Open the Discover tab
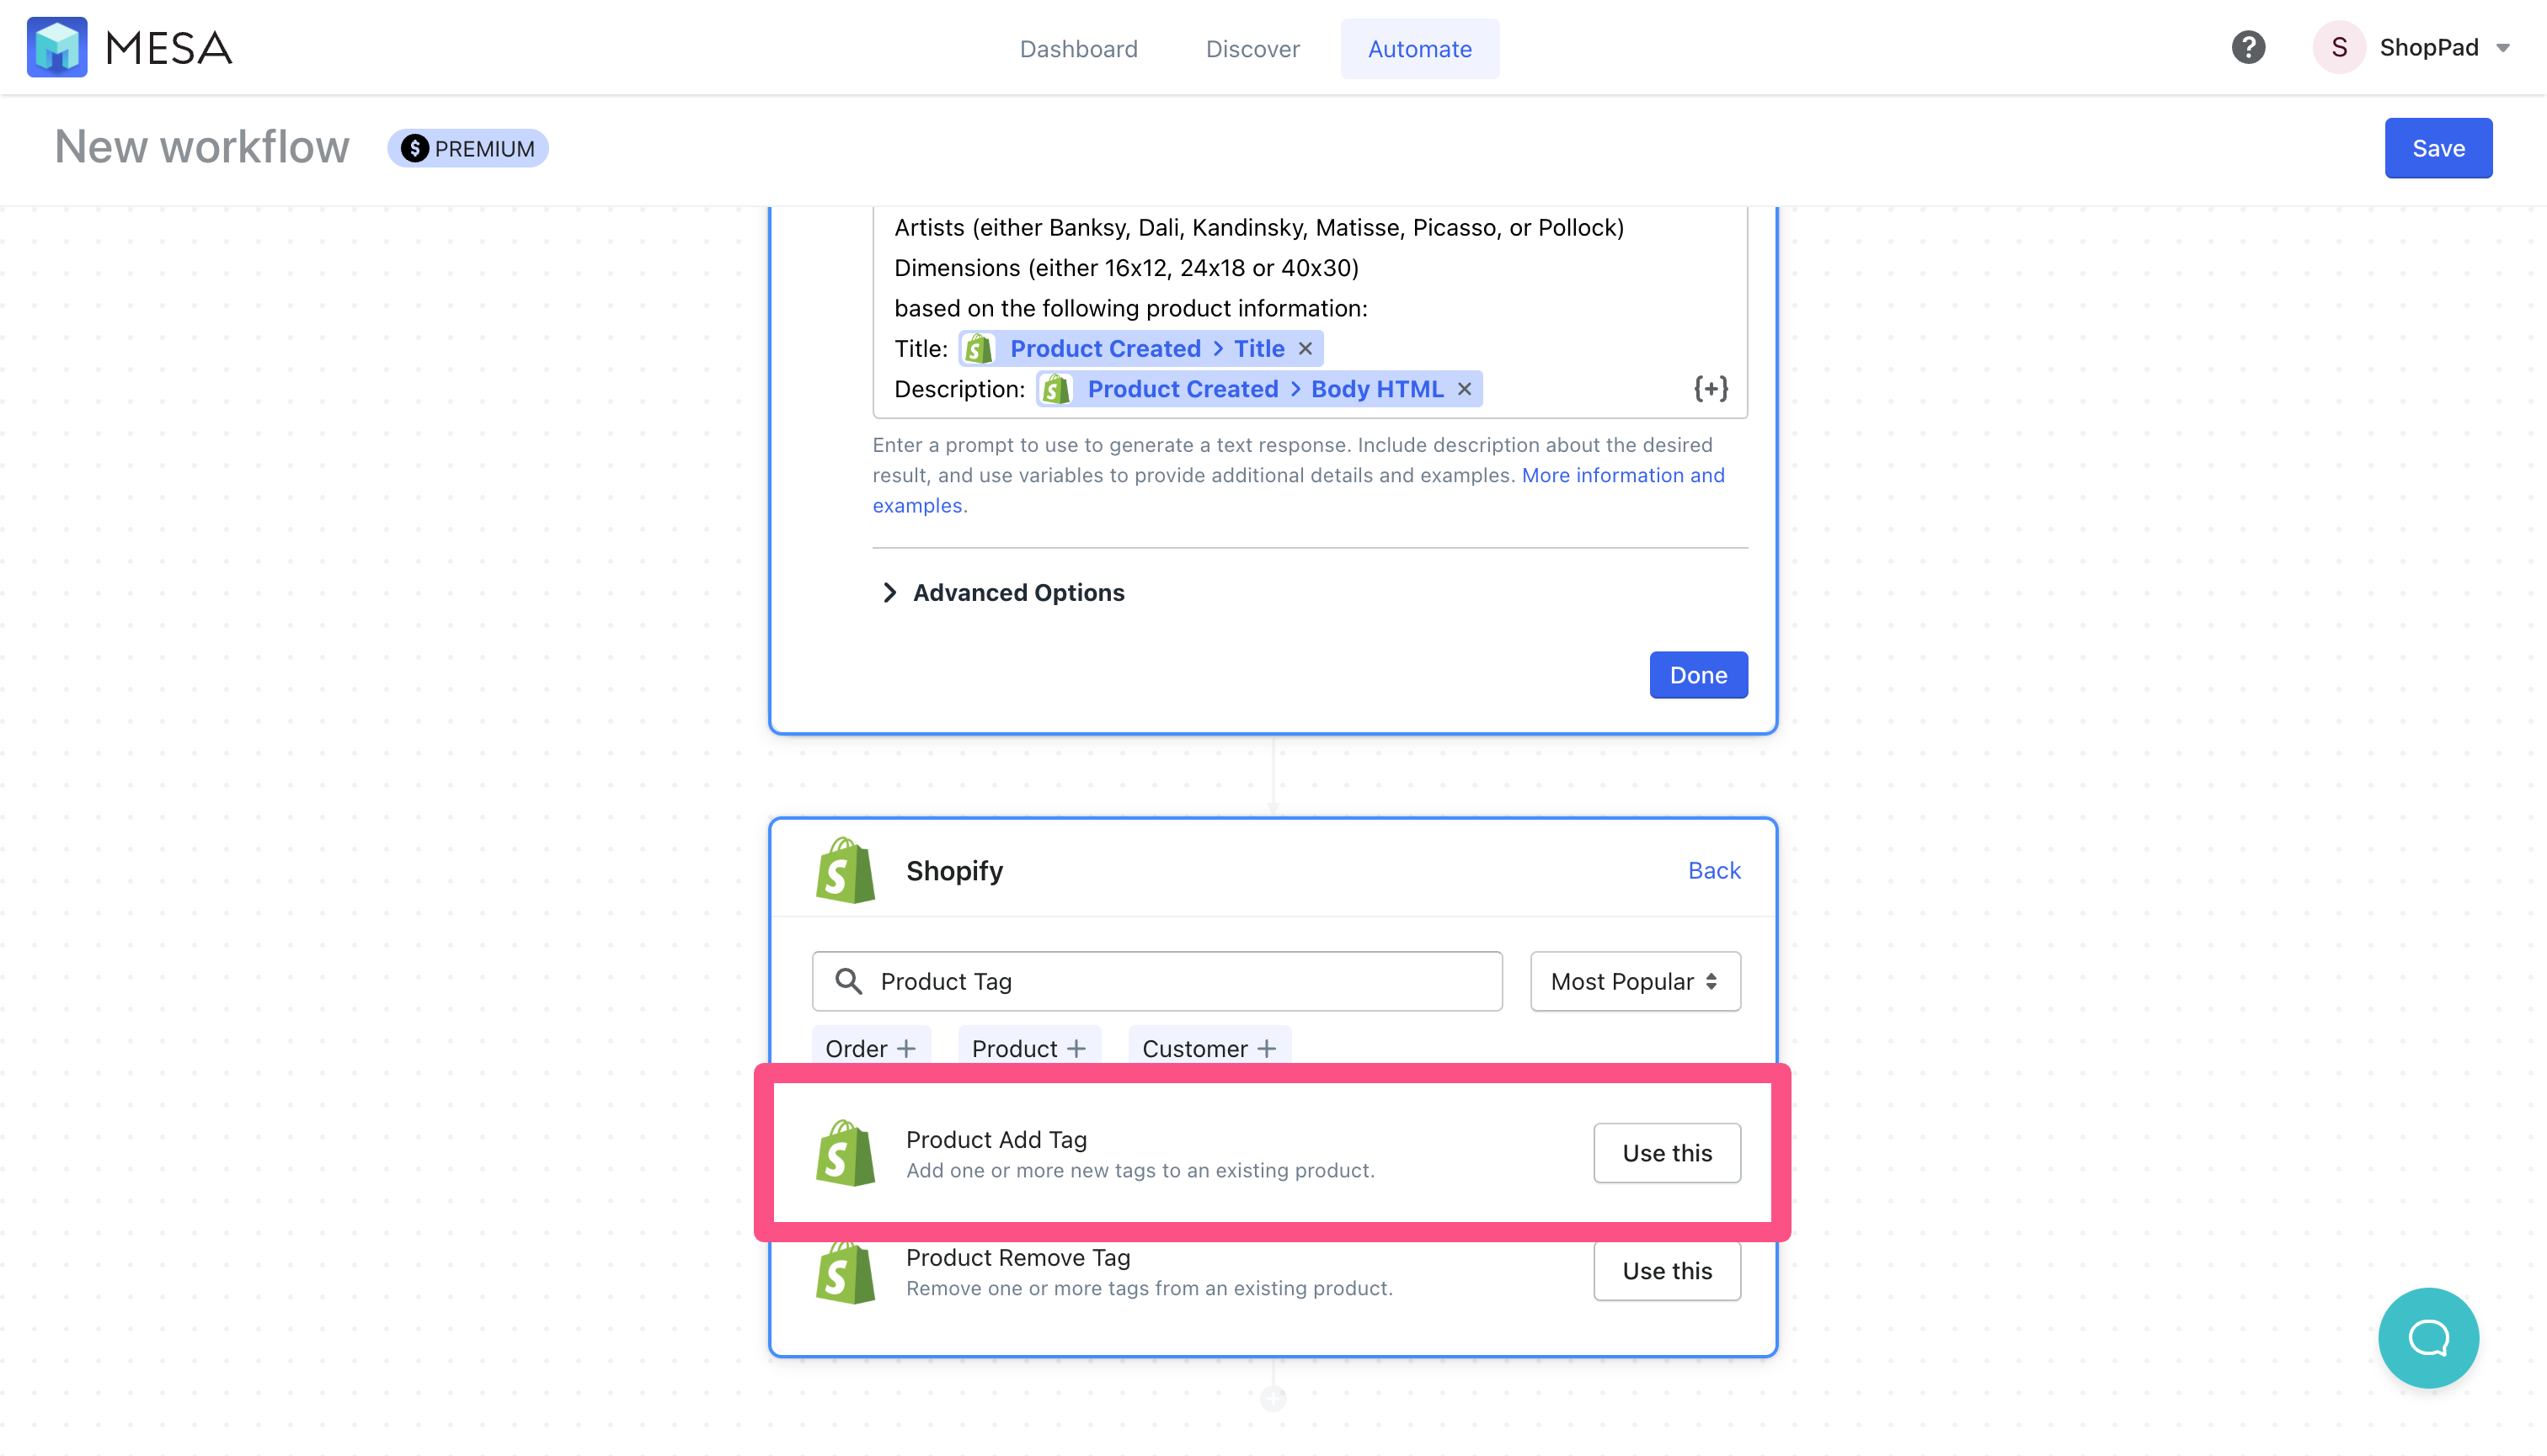2547x1456 pixels. (x=1252, y=49)
